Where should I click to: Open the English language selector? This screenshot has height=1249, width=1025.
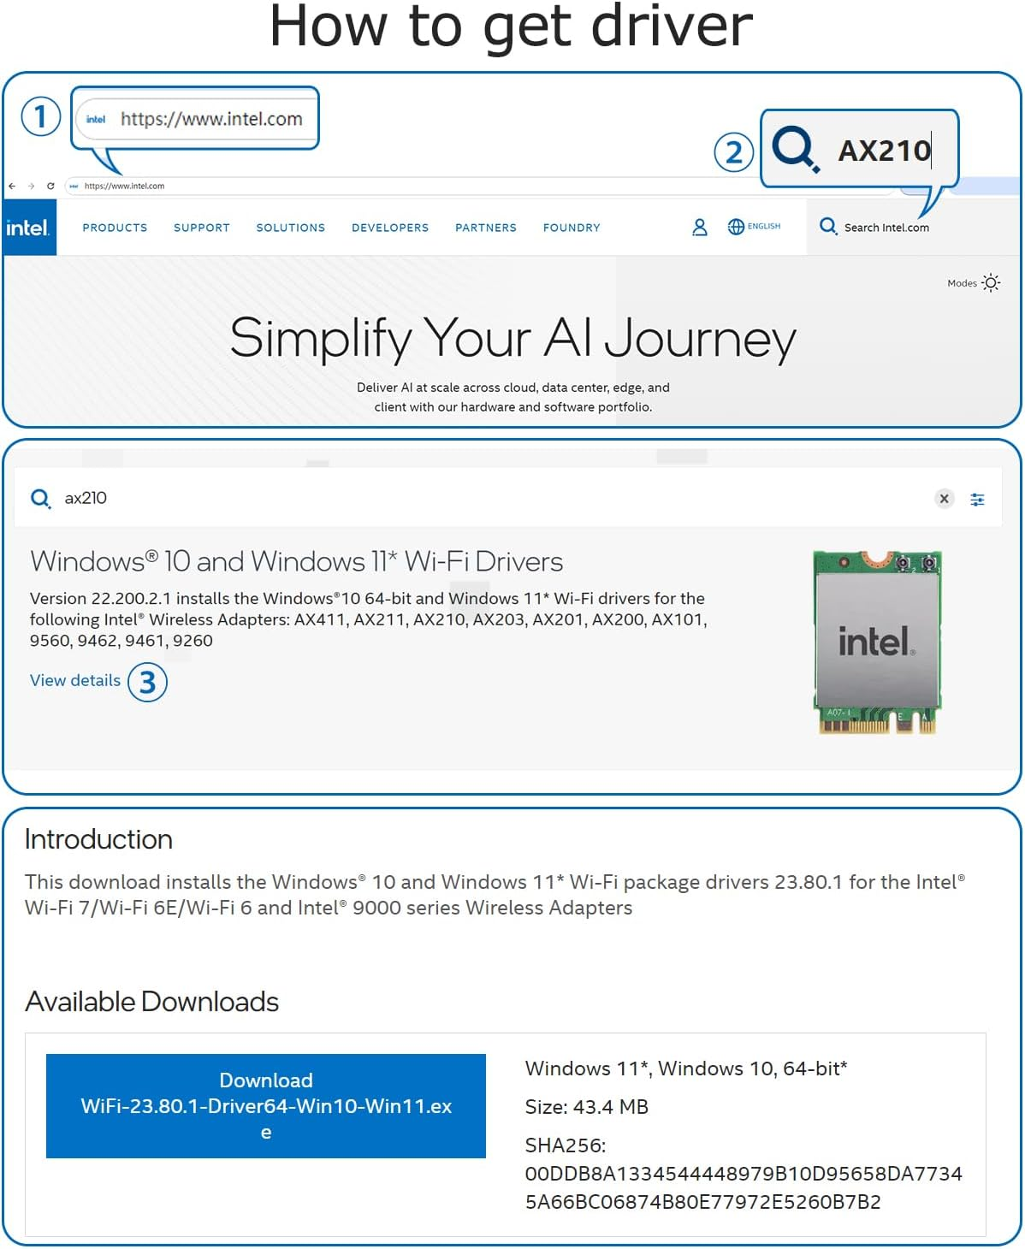[x=754, y=227]
